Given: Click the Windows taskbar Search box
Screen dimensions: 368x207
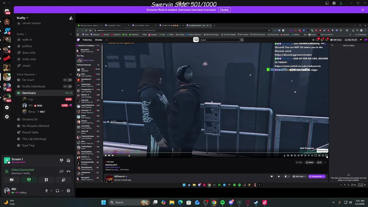Looking at the screenshot, I should coord(129,202).
